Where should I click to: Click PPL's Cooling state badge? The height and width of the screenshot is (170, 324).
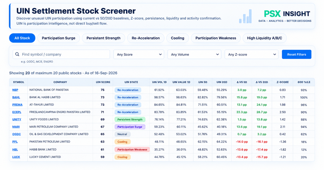[x=122, y=142]
